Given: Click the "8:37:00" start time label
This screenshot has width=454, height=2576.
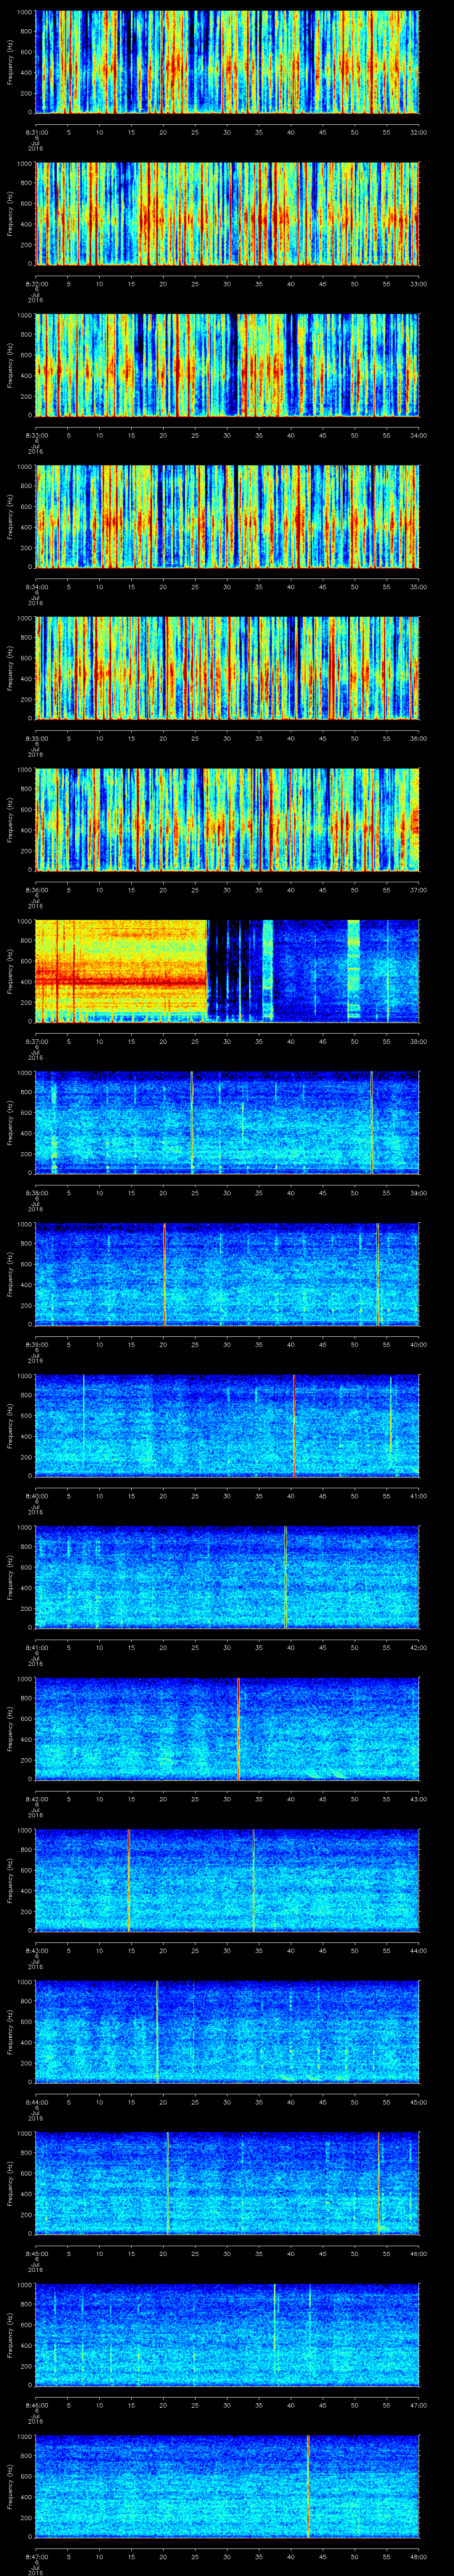Looking at the screenshot, I should point(36,1041).
